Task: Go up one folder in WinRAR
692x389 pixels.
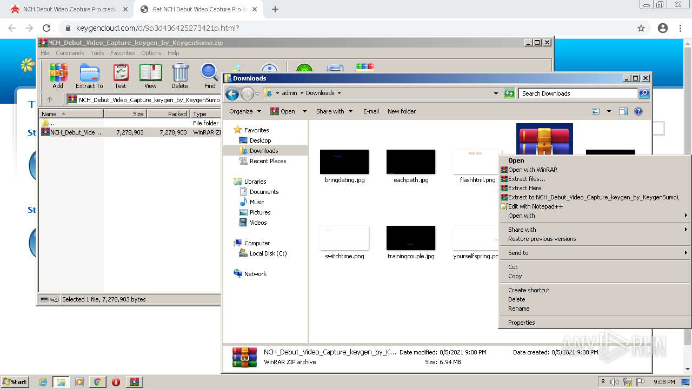Action: [x=50, y=99]
